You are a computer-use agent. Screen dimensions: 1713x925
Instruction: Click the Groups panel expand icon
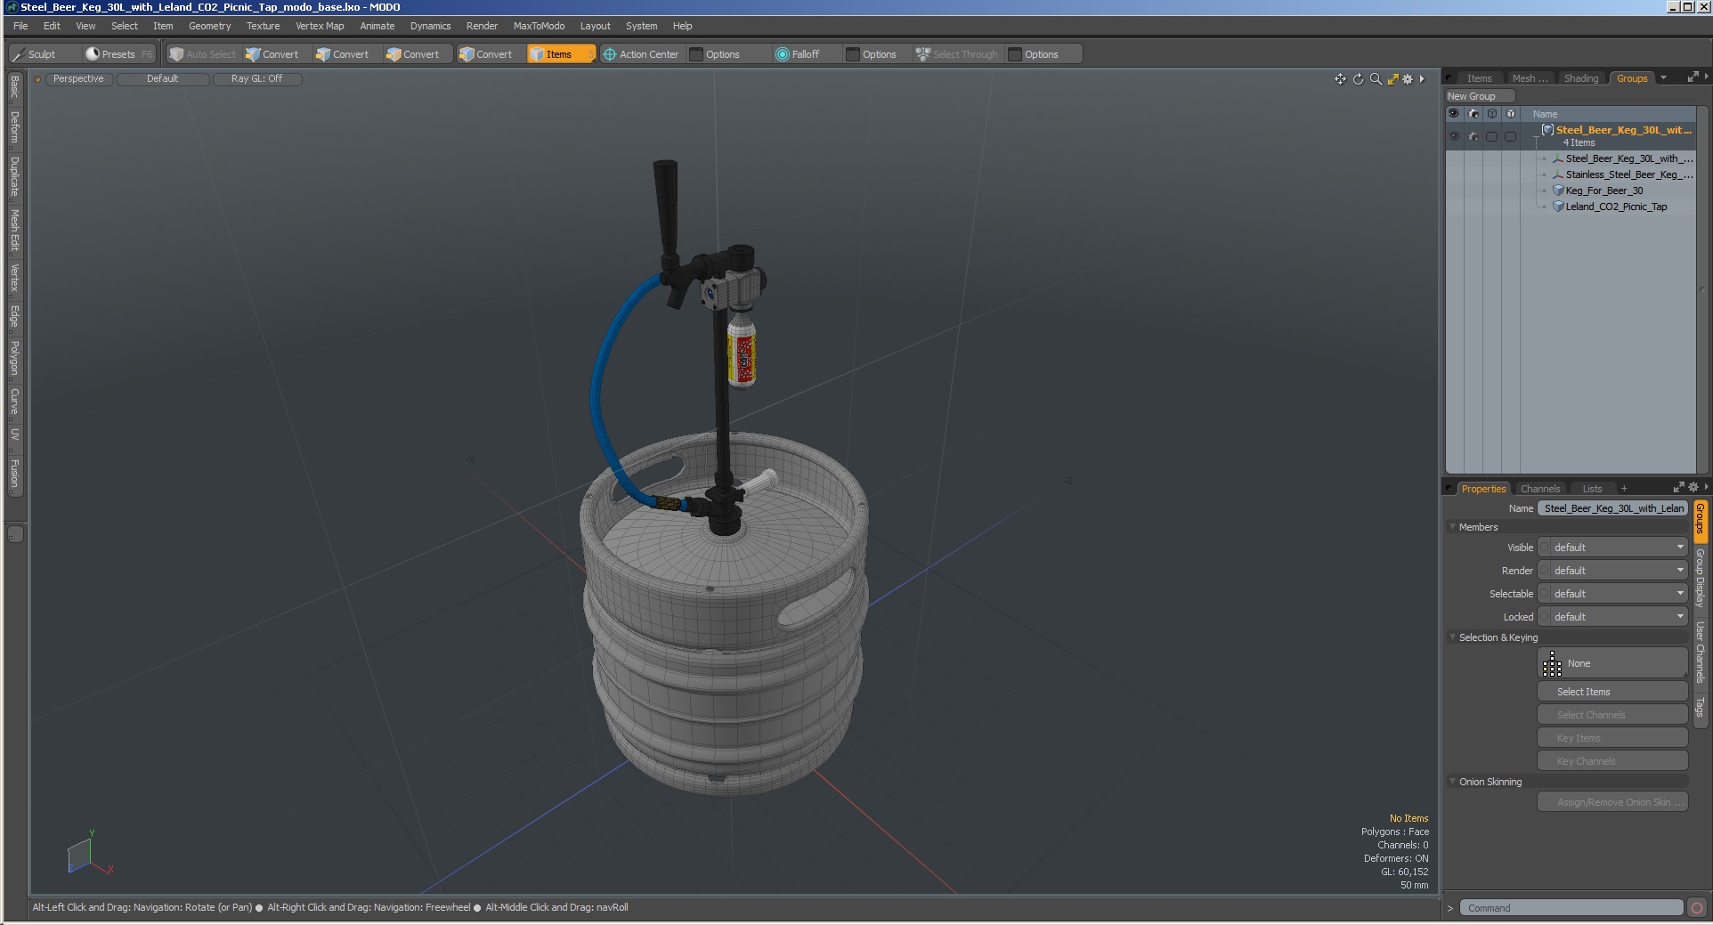pos(1693,77)
